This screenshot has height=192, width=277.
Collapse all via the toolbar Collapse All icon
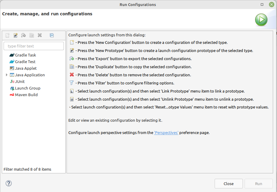(52, 35)
